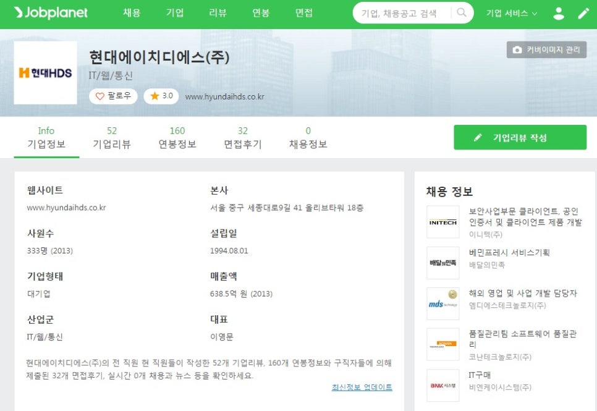The width and height of the screenshot is (597, 411).
Task: Click the search magnifier icon
Action: pos(462,12)
